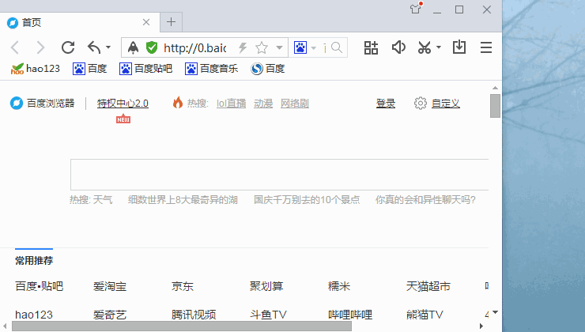Click the large page search input box
Viewport: 585px width, 332px height.
point(278,175)
